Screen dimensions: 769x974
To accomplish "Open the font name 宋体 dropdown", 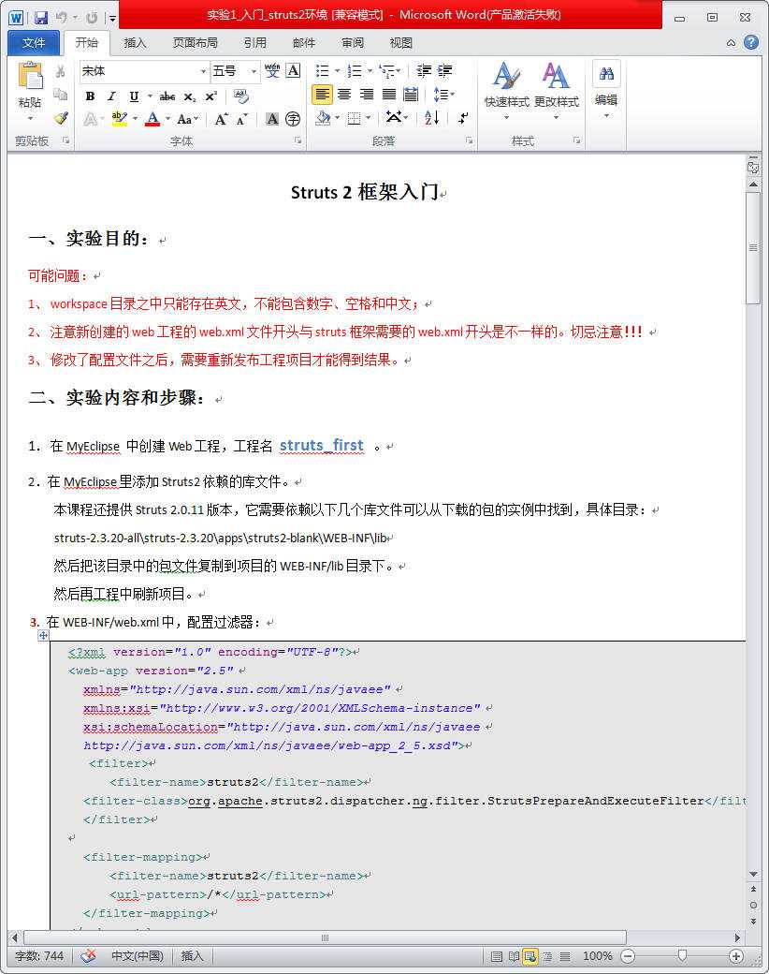I will tap(203, 71).
